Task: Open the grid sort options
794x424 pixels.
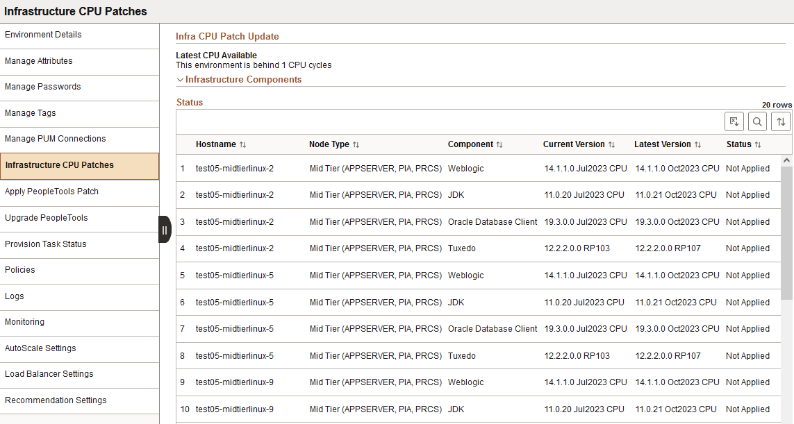Action: tap(780, 121)
